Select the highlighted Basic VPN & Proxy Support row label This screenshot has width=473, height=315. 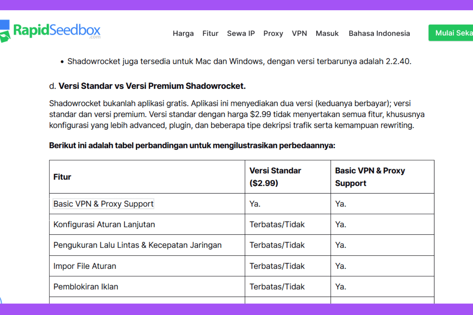click(x=103, y=204)
